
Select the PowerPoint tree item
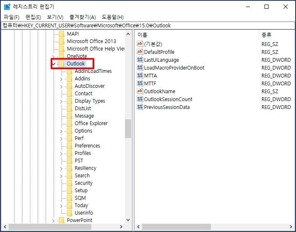pos(79,220)
